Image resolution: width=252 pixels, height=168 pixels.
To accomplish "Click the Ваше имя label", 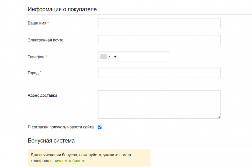I will [37, 23].
